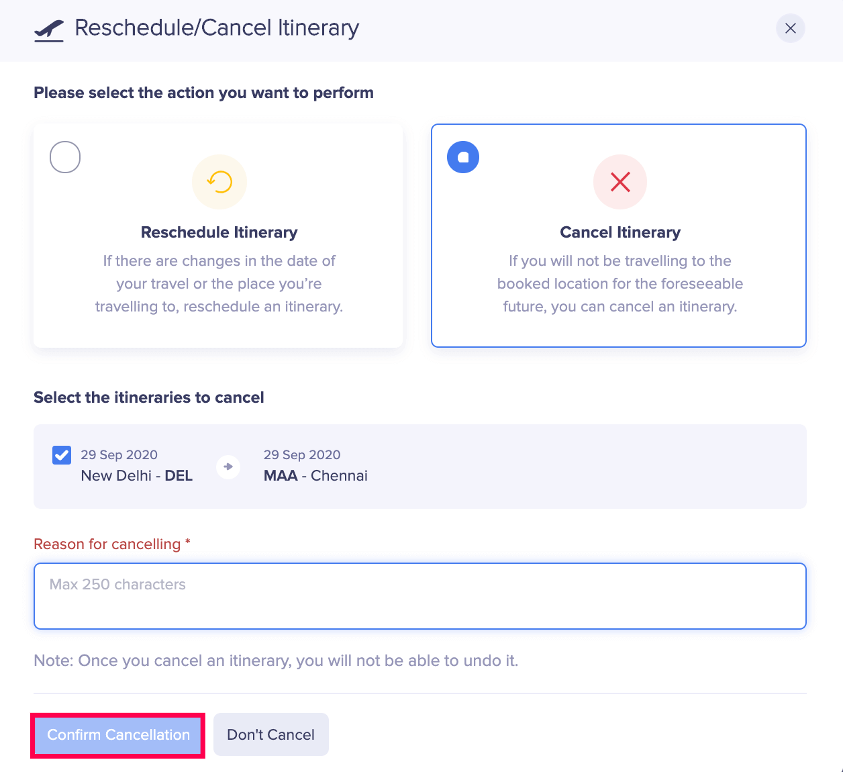Focus the Reason for cancelling text field
Screen dimensions: 843x772
coord(419,596)
